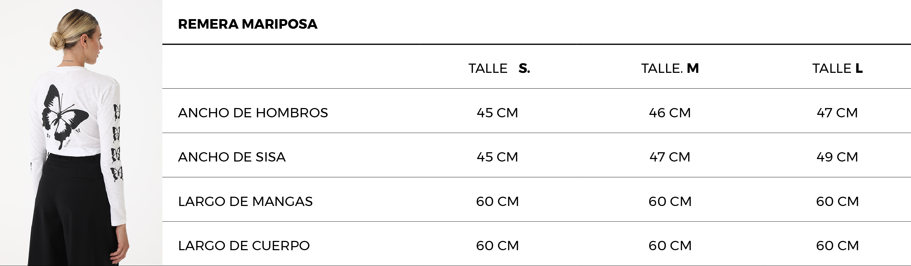This screenshot has width=911, height=266.
Task: Click the 60 CM sleeve length for size S
Action: tap(497, 201)
